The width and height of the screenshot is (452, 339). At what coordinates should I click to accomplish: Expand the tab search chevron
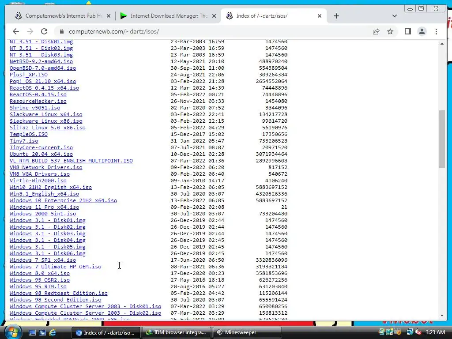coord(394,16)
